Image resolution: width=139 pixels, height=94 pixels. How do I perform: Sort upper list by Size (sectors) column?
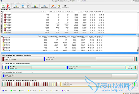(x=44, y=12)
